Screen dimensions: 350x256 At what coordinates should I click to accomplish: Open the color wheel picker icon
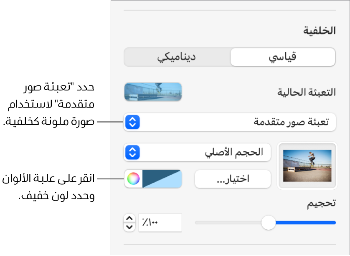coord(132,179)
